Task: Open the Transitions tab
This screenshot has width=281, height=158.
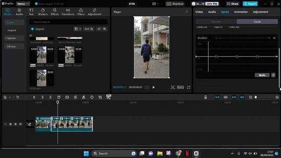Action: tap(68, 12)
